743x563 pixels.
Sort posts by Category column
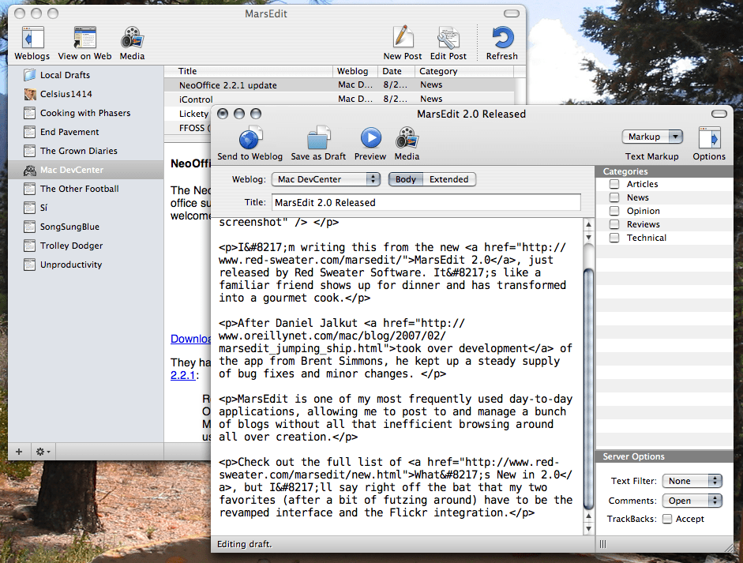464,71
